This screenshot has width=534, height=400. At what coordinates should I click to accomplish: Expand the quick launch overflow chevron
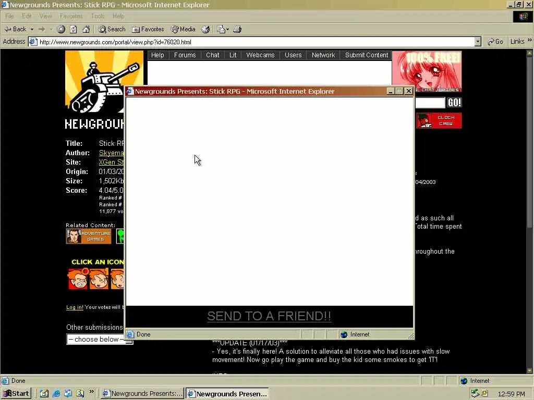[91, 392]
